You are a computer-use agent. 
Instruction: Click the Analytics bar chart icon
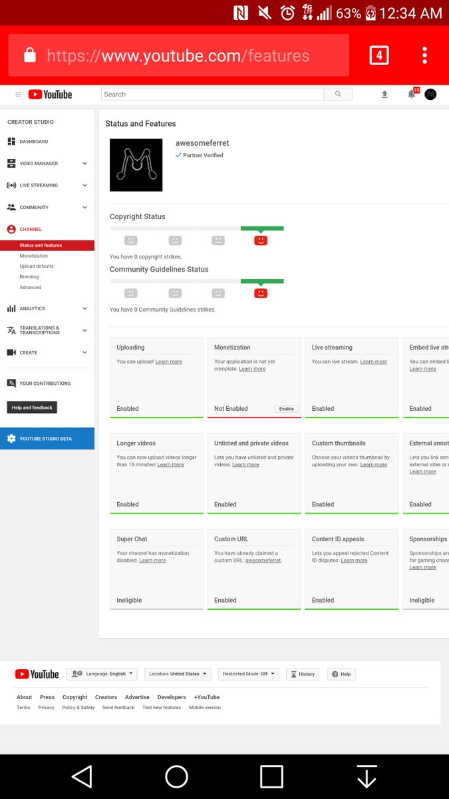coord(11,308)
